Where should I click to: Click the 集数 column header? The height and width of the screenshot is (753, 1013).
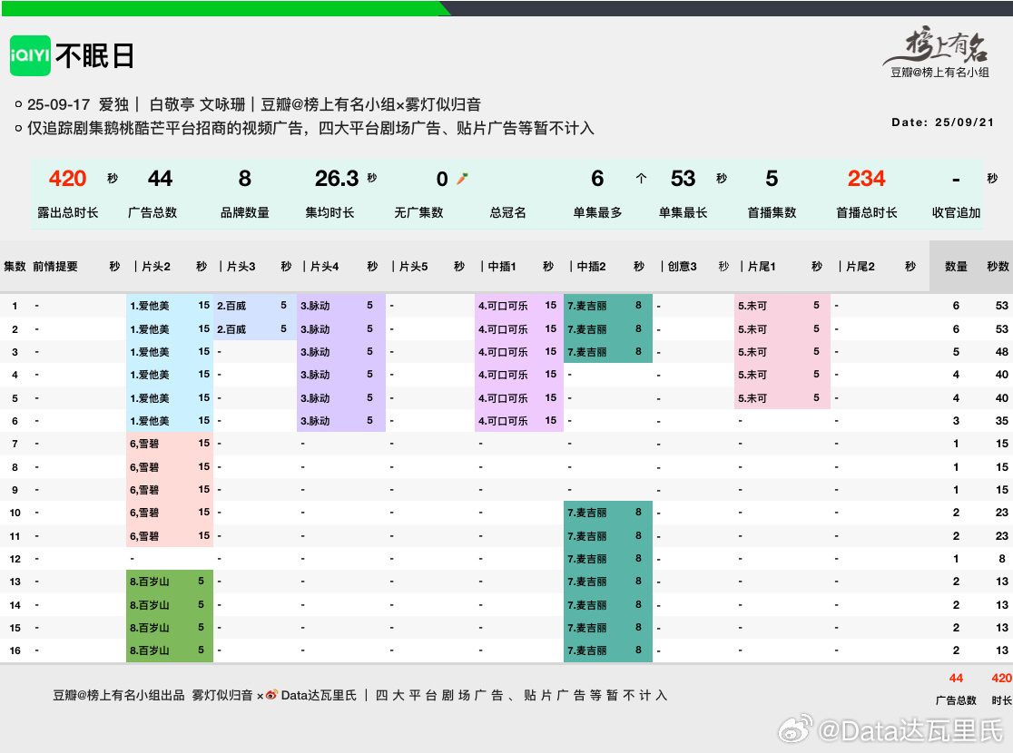[x=15, y=266]
